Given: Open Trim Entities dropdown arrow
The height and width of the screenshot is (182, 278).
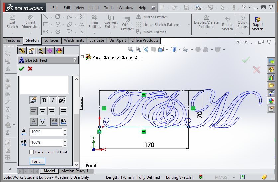Looking at the screenshot, I should tap(94, 33).
